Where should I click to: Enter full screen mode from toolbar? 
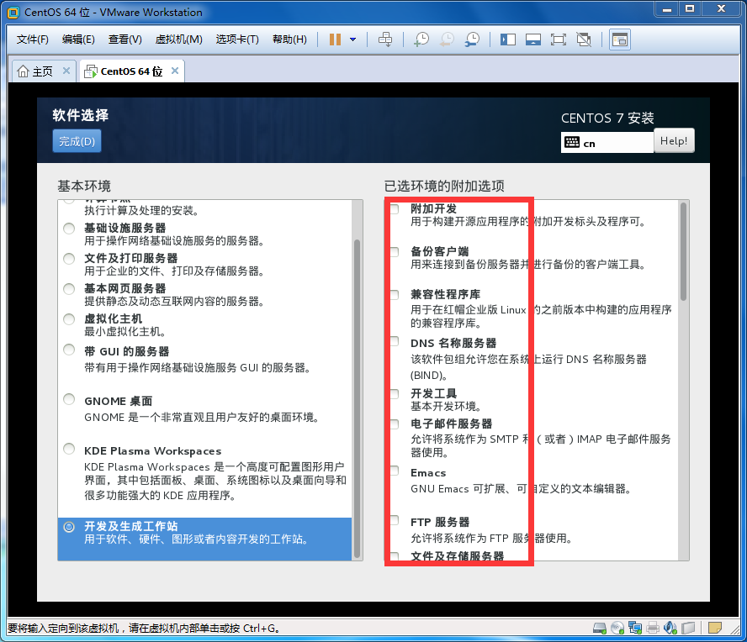click(x=558, y=39)
